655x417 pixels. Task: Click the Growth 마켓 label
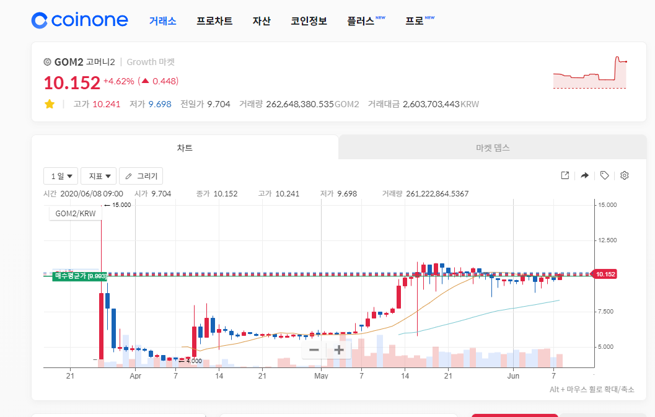pos(151,62)
